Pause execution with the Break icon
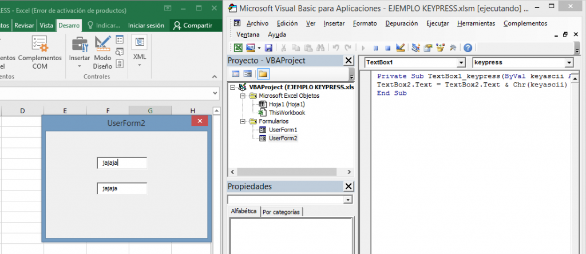This screenshot has height=254, width=586. [x=375, y=48]
